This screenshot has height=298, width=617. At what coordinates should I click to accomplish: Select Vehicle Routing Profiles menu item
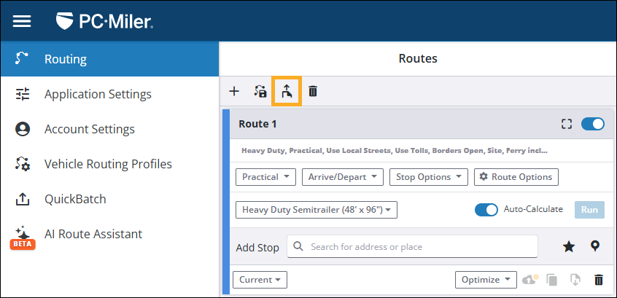coord(108,164)
